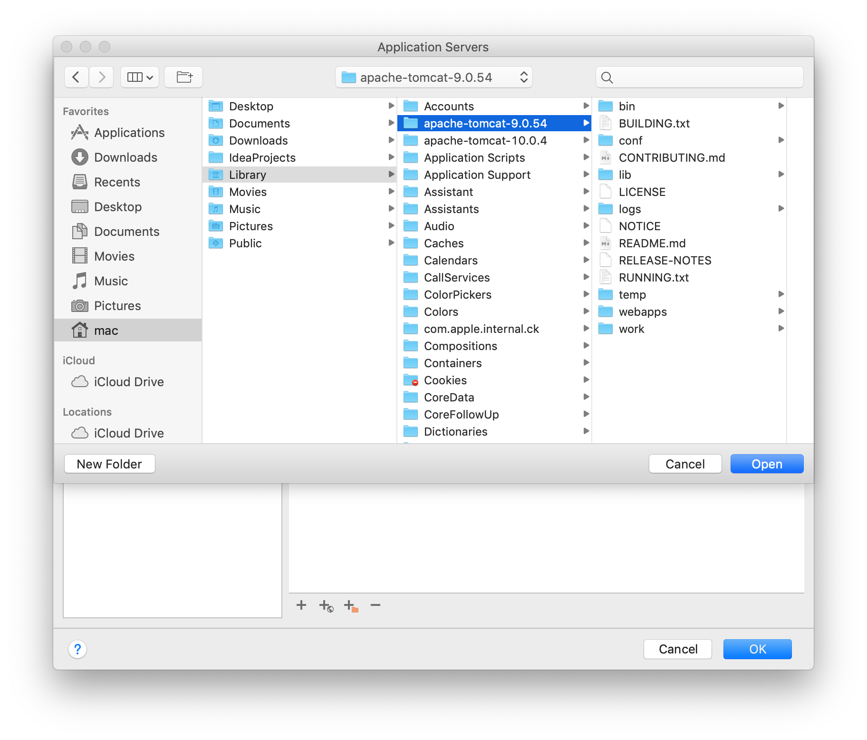Expand arrow next to CoreData folder

tap(586, 397)
